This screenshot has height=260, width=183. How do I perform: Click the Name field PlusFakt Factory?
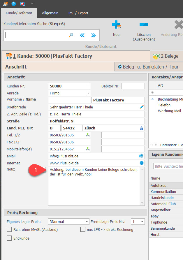point(118,100)
